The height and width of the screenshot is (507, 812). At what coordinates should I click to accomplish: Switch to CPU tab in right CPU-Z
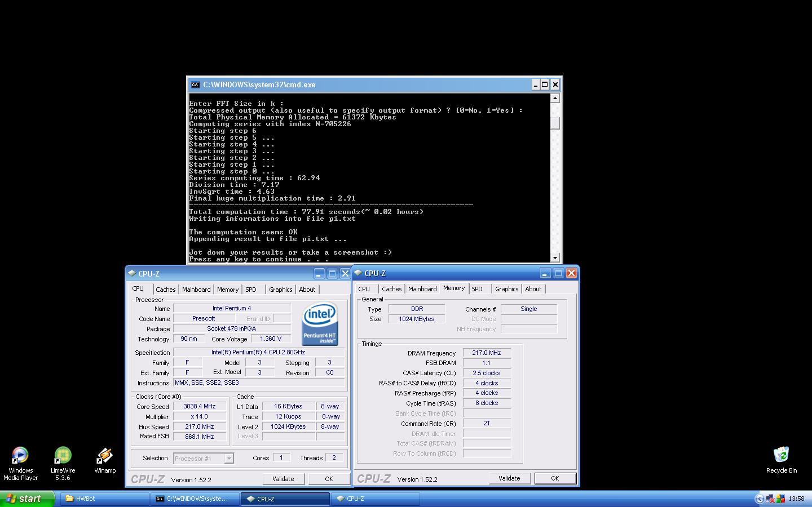364,289
